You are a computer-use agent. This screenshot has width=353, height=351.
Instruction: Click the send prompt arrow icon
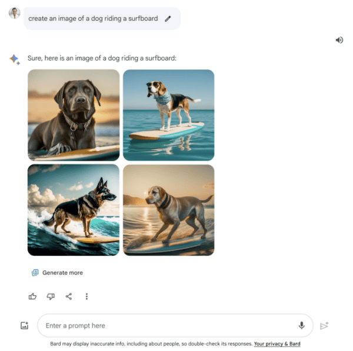[324, 326]
